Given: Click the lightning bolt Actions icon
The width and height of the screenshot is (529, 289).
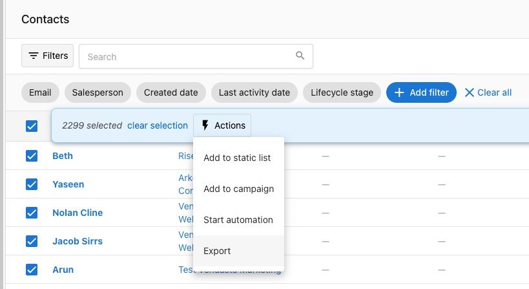Looking at the screenshot, I should point(205,125).
